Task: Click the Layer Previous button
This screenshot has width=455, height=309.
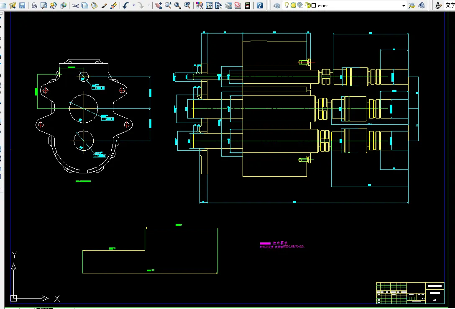Action: coord(422,5)
